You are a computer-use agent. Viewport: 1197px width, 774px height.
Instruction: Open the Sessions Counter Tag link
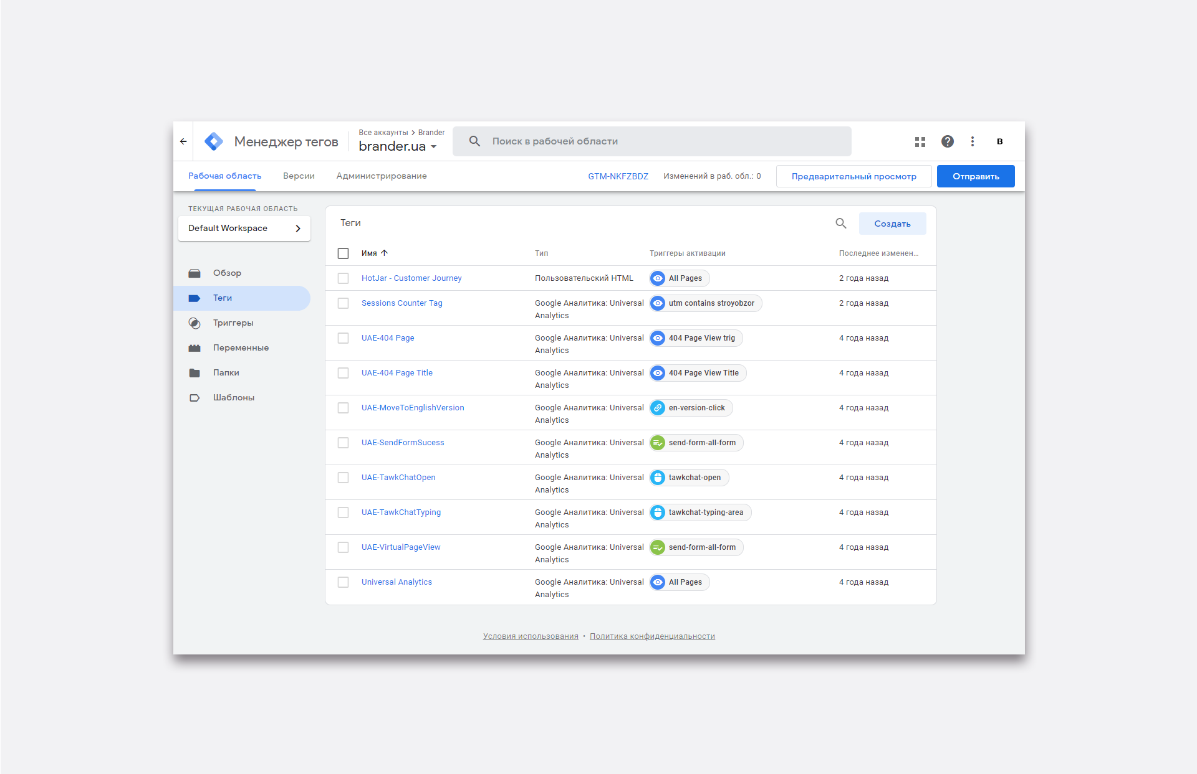[401, 303]
